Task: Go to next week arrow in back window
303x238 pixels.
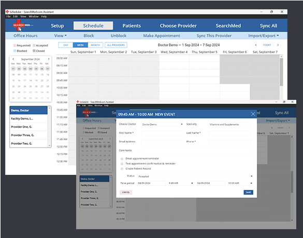Action: 278,45
